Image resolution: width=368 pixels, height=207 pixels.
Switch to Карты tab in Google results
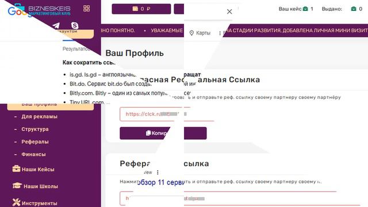200,33
